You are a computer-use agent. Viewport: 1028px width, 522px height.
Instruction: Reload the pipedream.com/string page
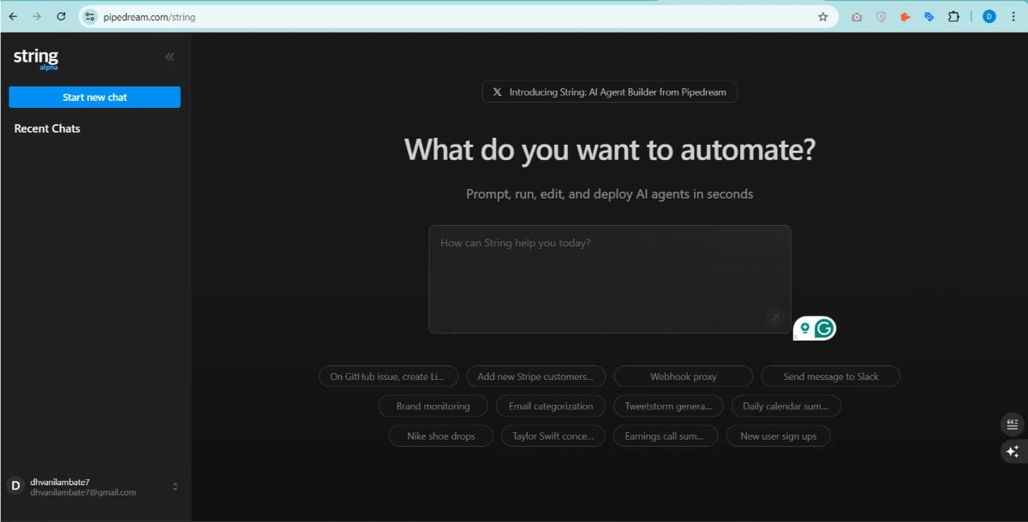tap(59, 15)
